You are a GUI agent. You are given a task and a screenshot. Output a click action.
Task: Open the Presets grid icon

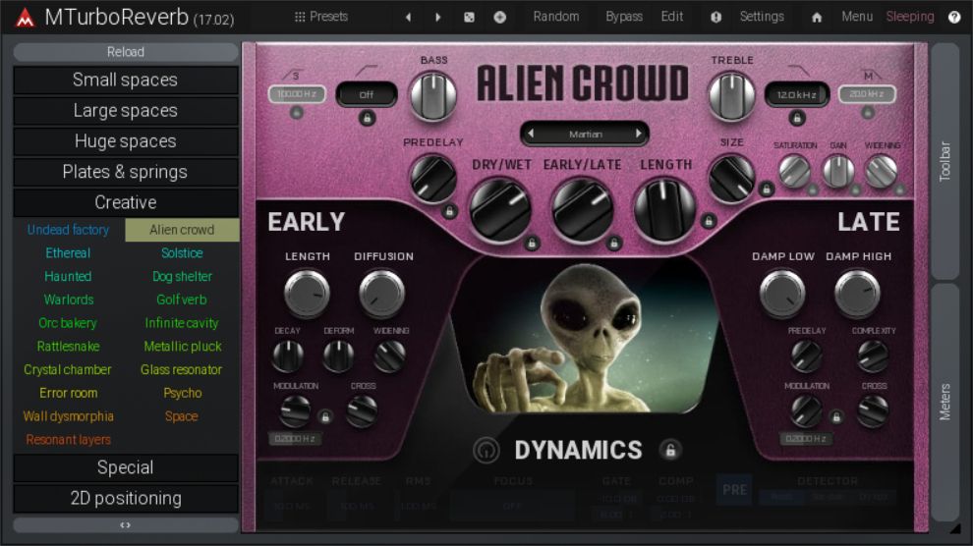[x=300, y=17]
